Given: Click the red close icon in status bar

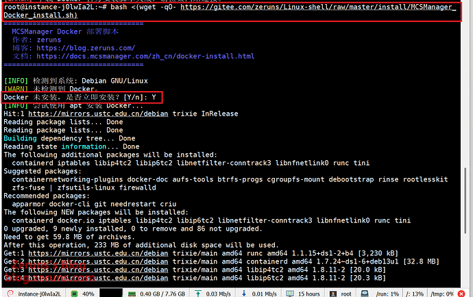Looking at the screenshot, I should 461,294.
